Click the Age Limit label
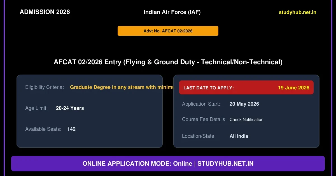336x176 pixels. pyautogui.click(x=36, y=108)
